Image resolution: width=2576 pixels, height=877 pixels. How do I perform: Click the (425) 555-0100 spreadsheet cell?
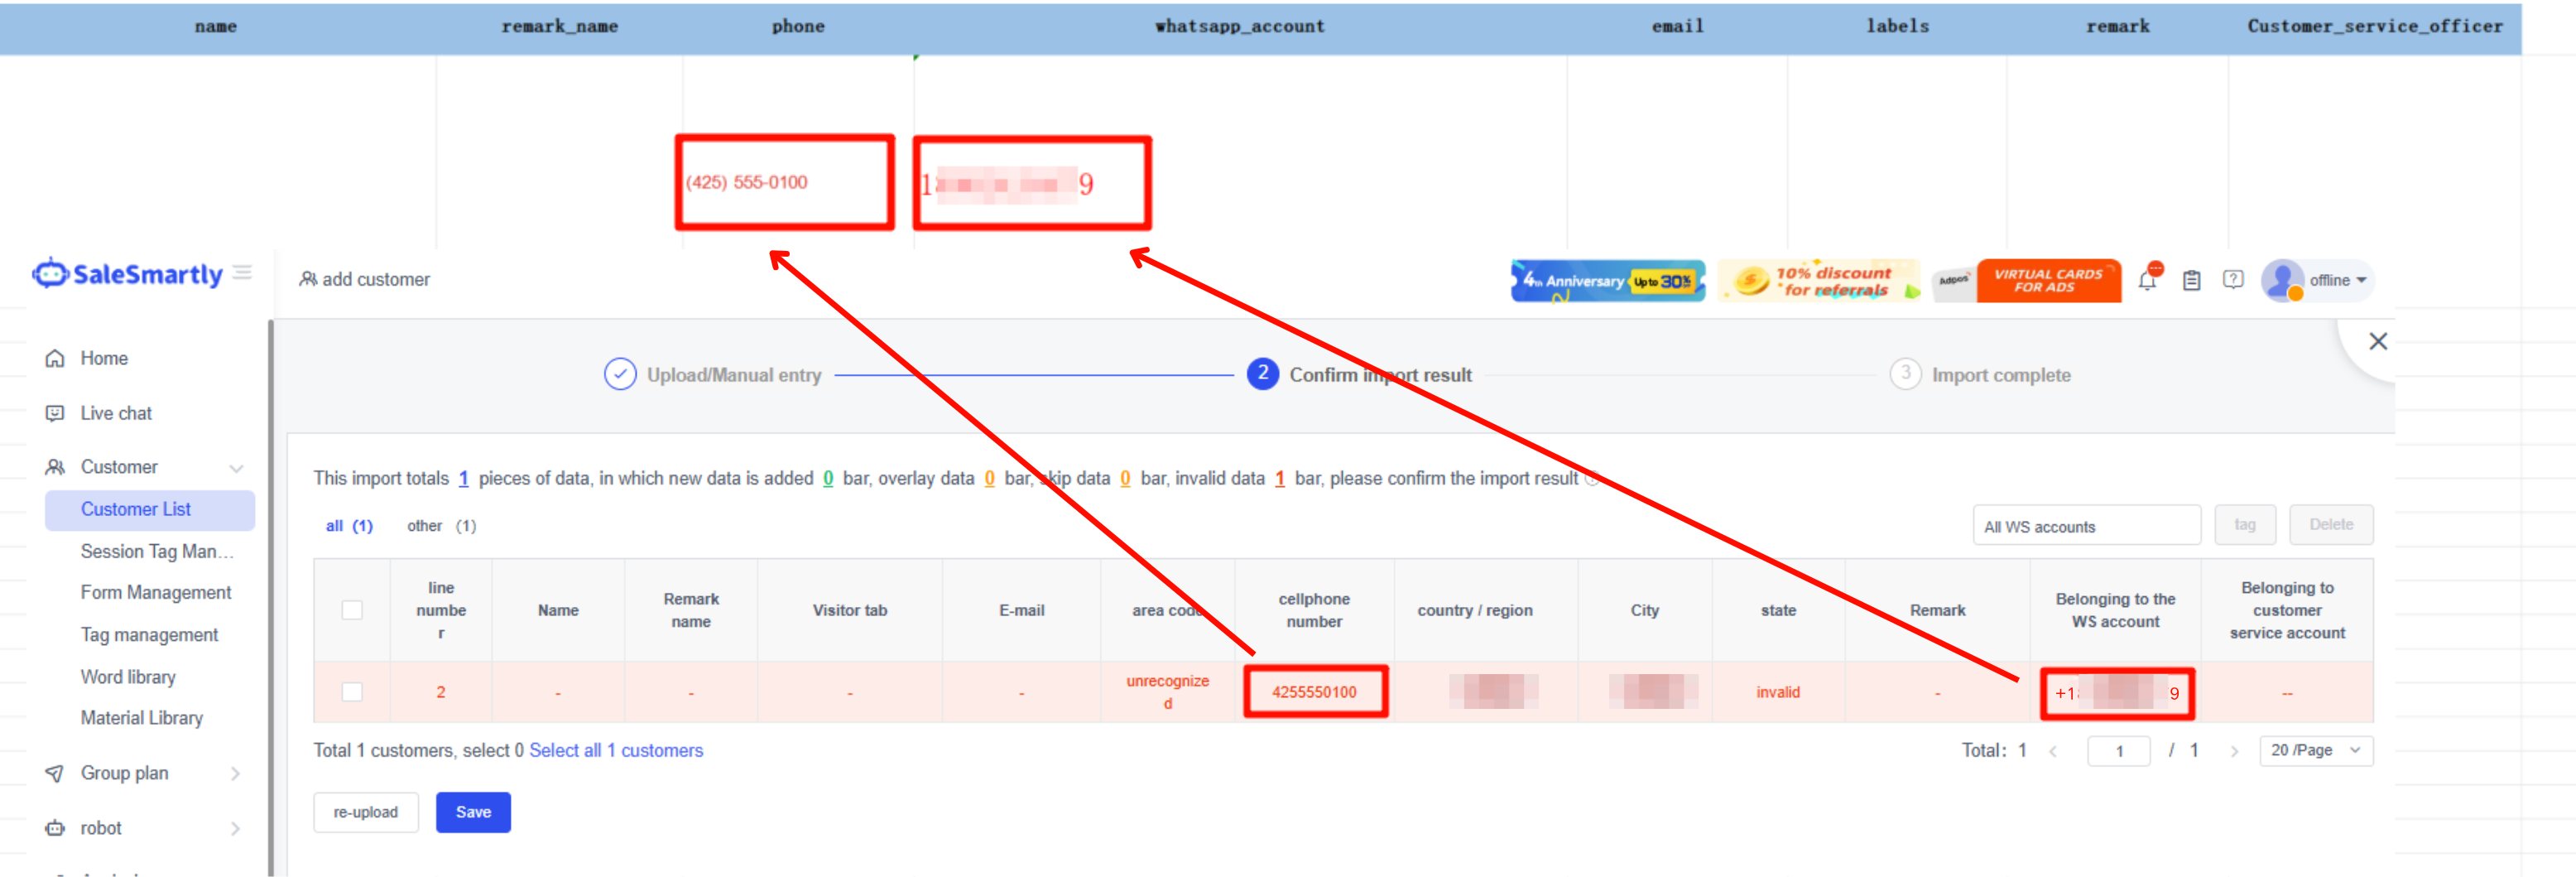tap(784, 183)
